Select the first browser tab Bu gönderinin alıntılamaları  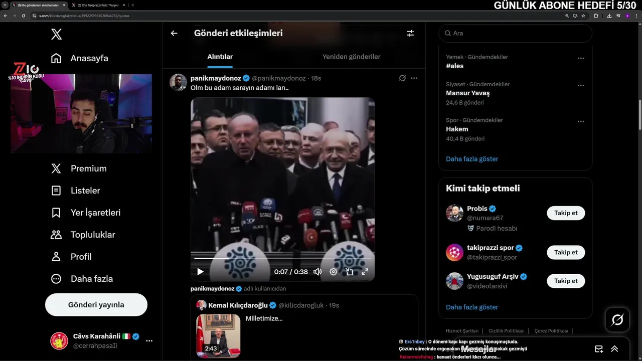pos(38,5)
